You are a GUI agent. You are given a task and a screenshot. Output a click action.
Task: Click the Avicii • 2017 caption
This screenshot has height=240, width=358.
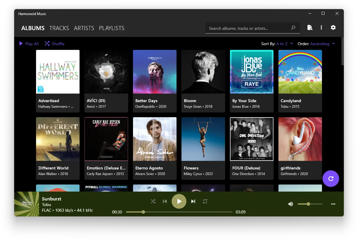point(96,107)
